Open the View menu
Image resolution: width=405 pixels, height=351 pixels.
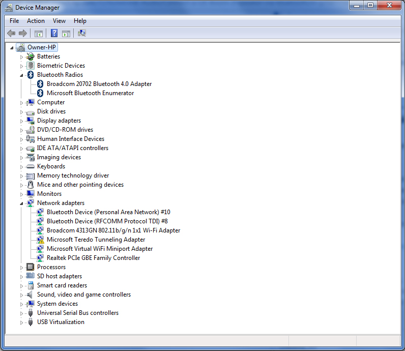point(59,21)
